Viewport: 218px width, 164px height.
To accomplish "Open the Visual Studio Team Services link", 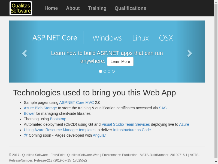I will point(126,124).
